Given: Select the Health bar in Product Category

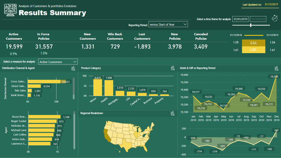Looking at the screenshot, I should click(109, 88).
